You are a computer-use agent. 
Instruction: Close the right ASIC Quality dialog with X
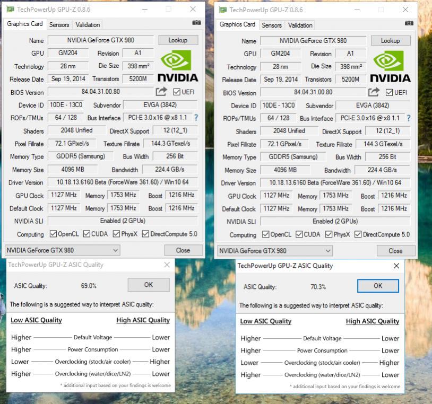coord(396,266)
